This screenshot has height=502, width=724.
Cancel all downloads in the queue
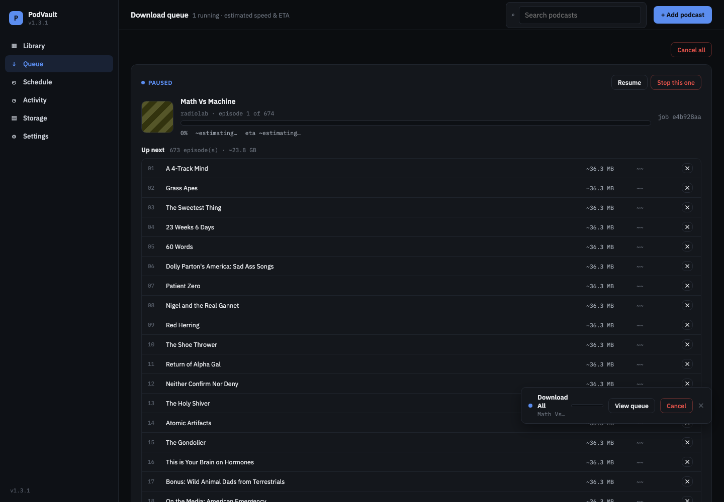[691, 50]
